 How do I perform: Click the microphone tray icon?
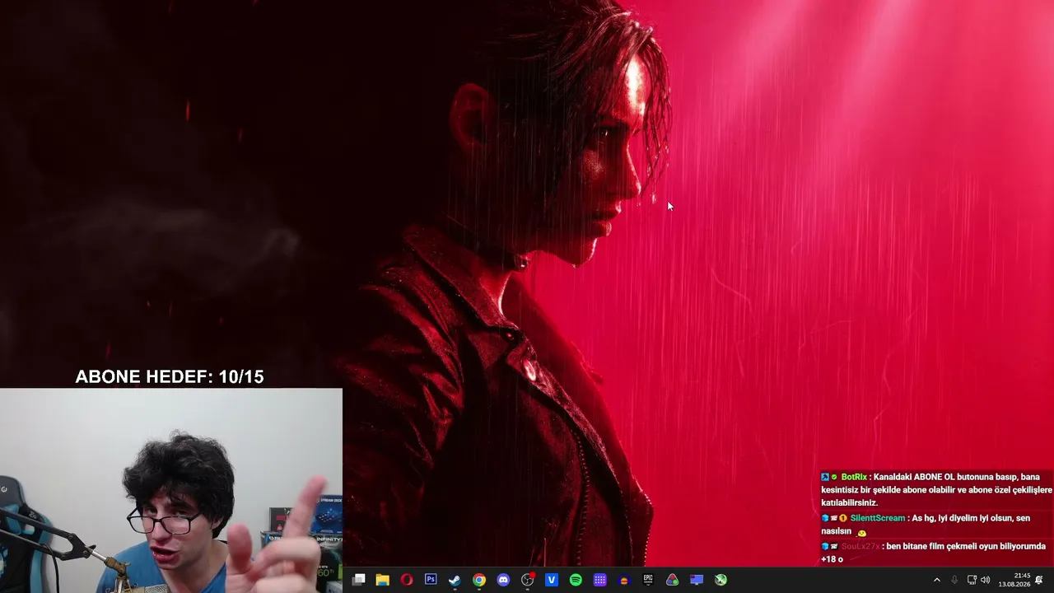954,580
